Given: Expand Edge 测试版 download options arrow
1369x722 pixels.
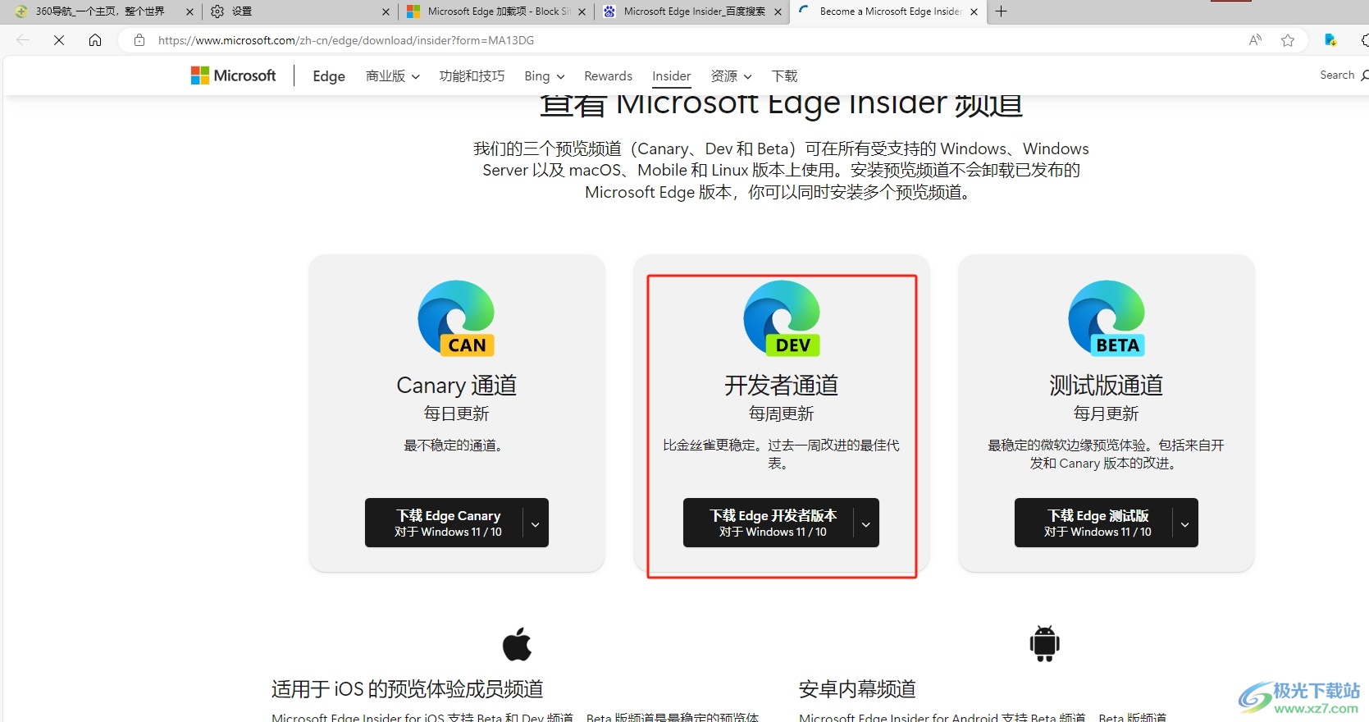Looking at the screenshot, I should (1185, 523).
